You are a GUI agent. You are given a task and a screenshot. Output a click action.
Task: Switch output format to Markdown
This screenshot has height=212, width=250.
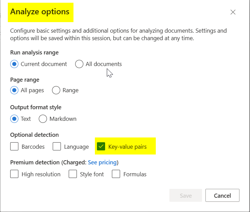pos(43,119)
